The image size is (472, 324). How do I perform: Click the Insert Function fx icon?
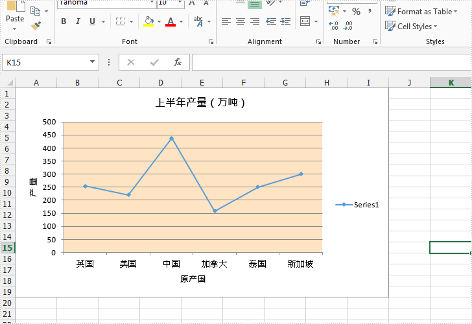click(x=178, y=62)
